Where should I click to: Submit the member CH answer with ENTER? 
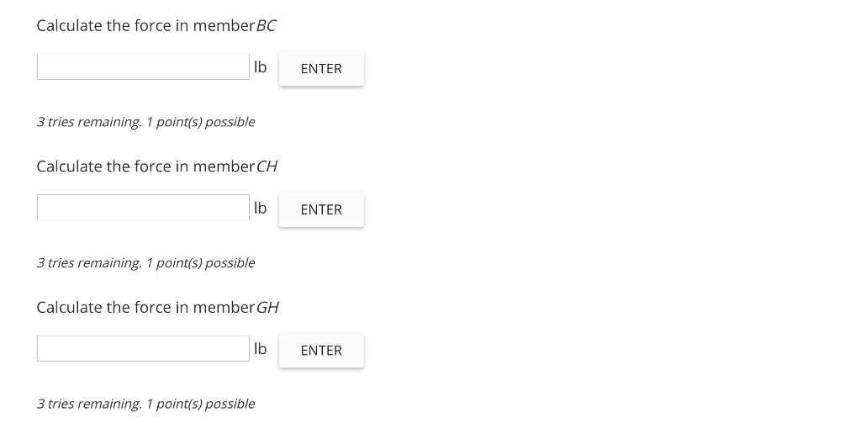(x=321, y=209)
